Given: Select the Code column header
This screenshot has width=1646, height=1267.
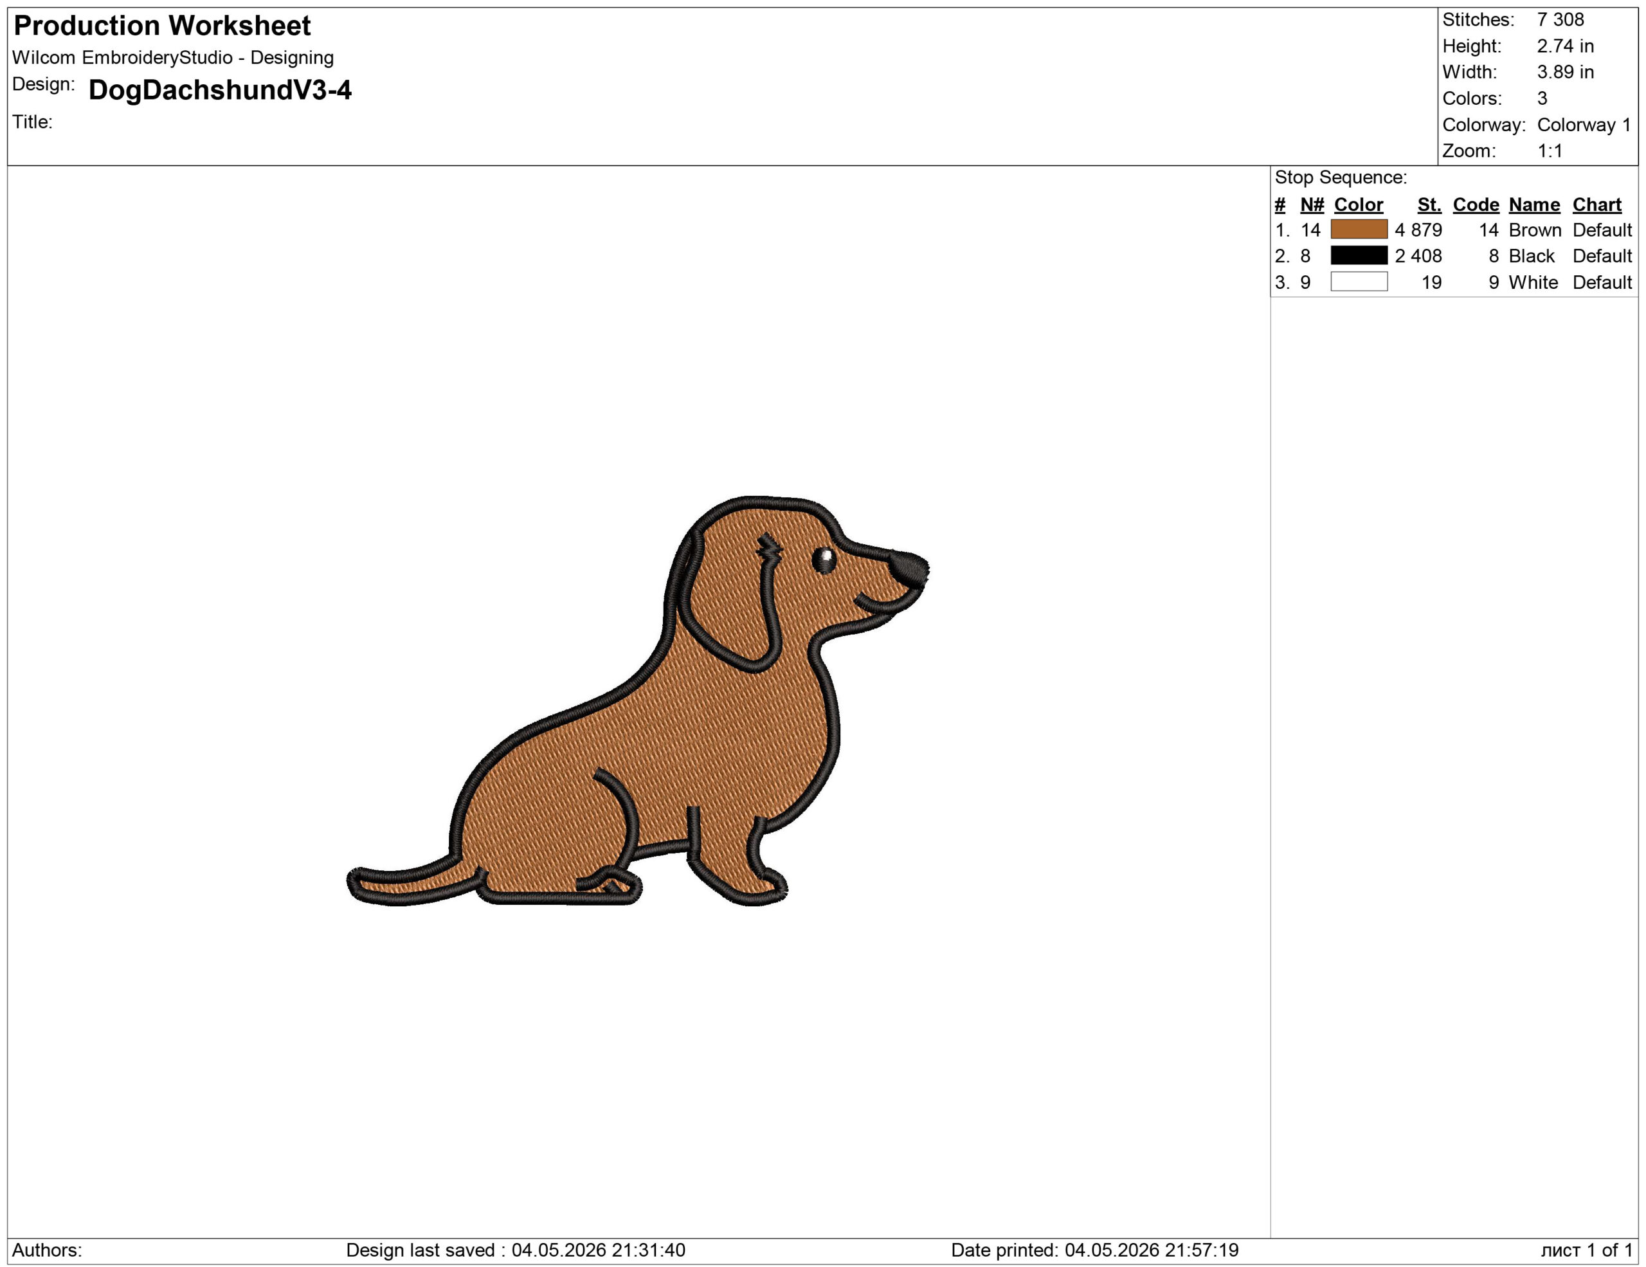Looking at the screenshot, I should coord(1476,205).
